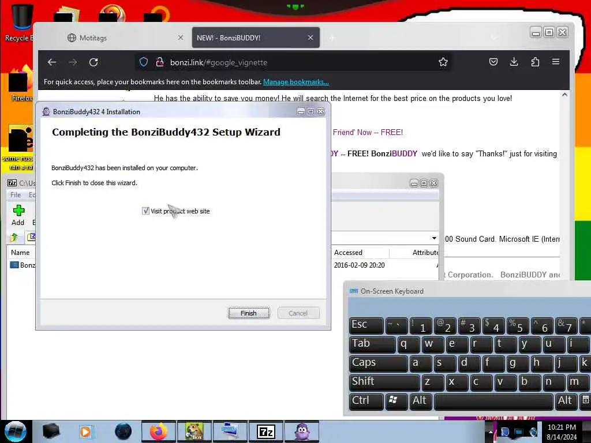Click the Cancel button in the installer

(x=298, y=313)
